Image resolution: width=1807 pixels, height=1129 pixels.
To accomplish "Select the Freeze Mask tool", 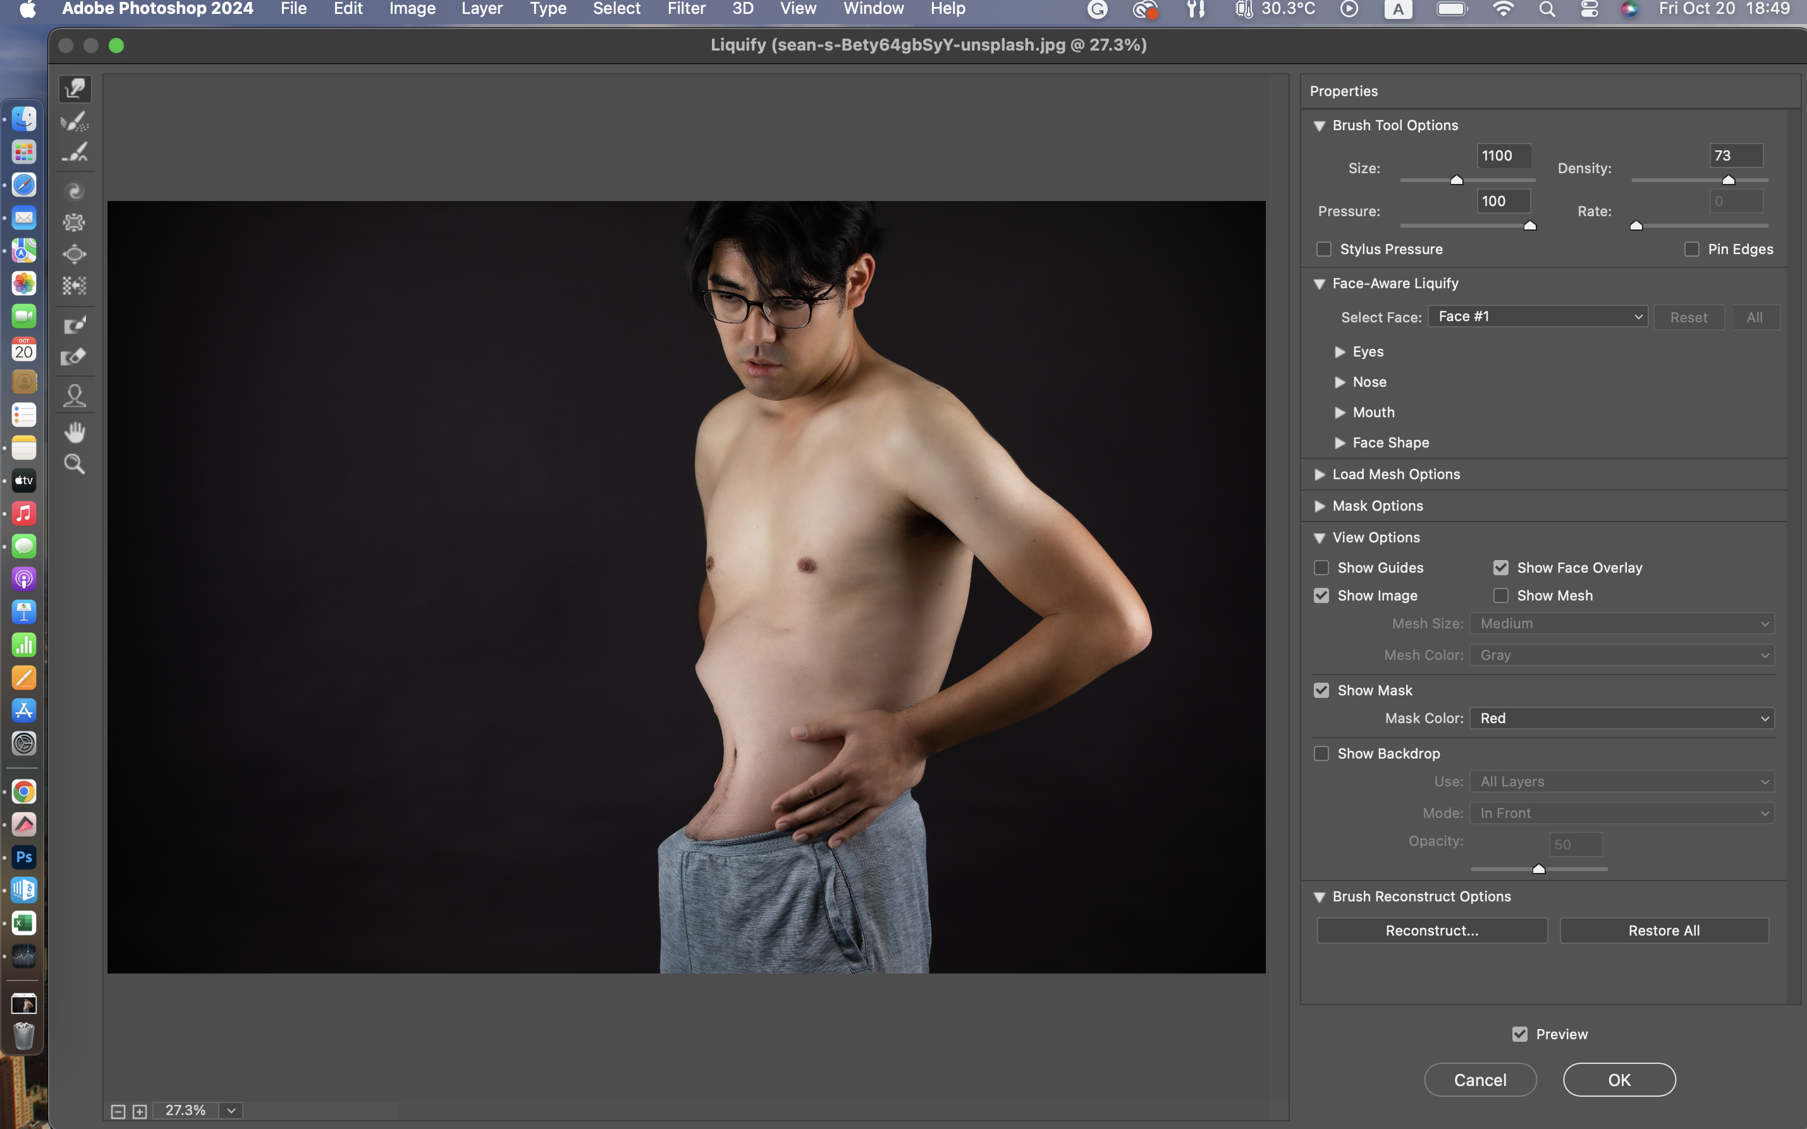I will pos(75,325).
